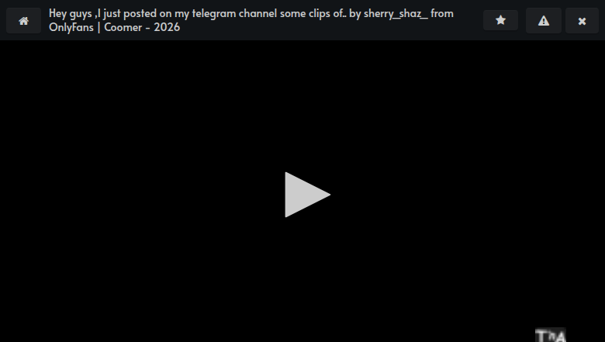The height and width of the screenshot is (342, 605).
Task: Click the TnA watermark logo
Action: [550, 335]
